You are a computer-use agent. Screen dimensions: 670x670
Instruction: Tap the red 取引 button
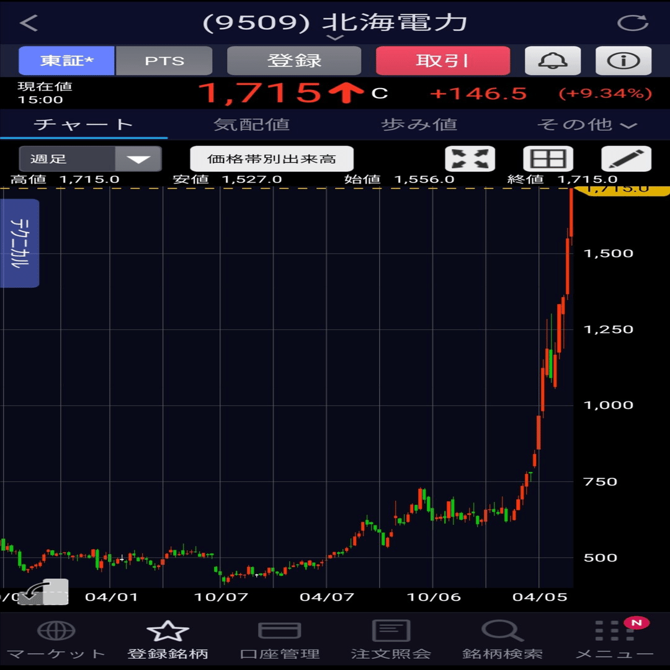(443, 61)
